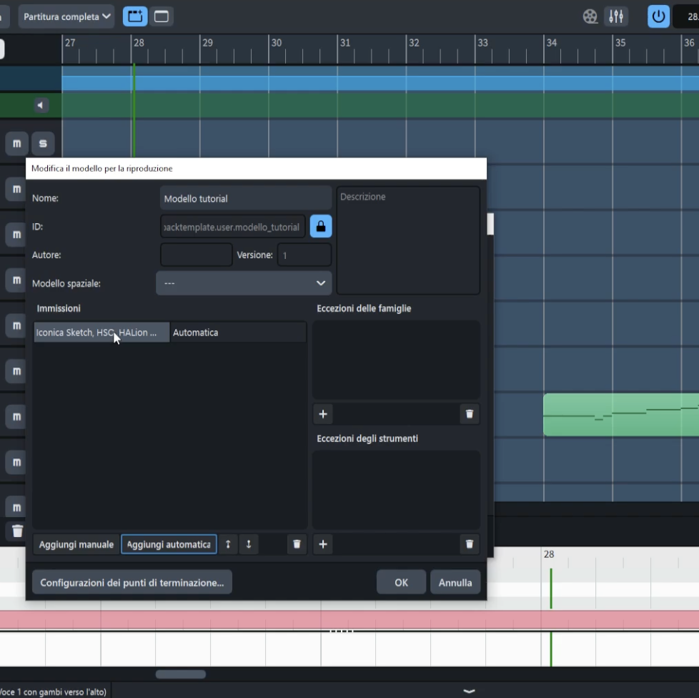Viewport: 699px width, 698px height.
Task: Toggle the ID lock button
Action: [x=320, y=227]
